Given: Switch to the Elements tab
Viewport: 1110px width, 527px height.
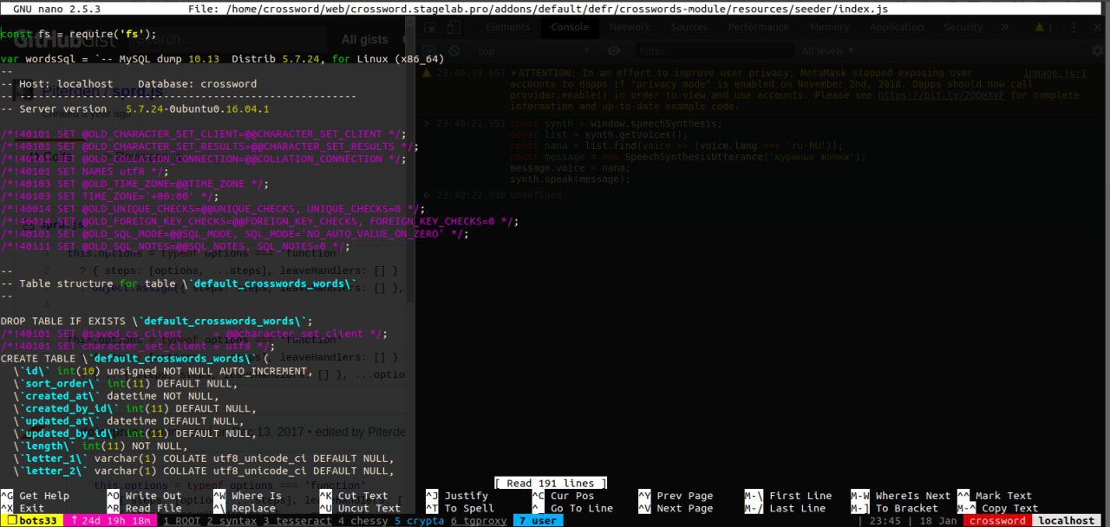Looking at the screenshot, I should (508, 27).
